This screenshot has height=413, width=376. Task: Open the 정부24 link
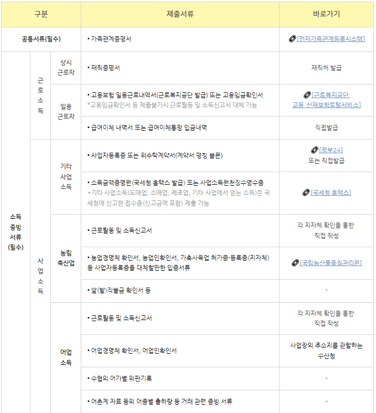(x=331, y=150)
